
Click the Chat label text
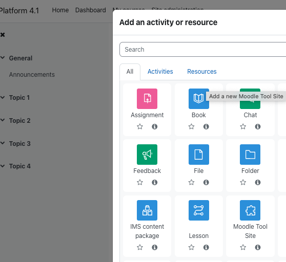250,115
